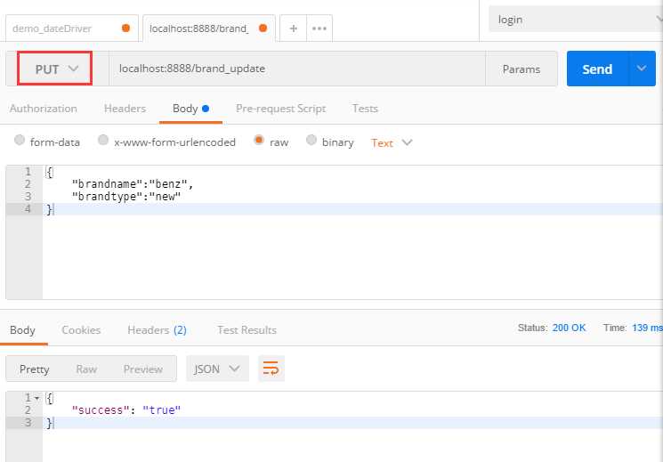Open the response Headers (2) tab

click(x=157, y=330)
